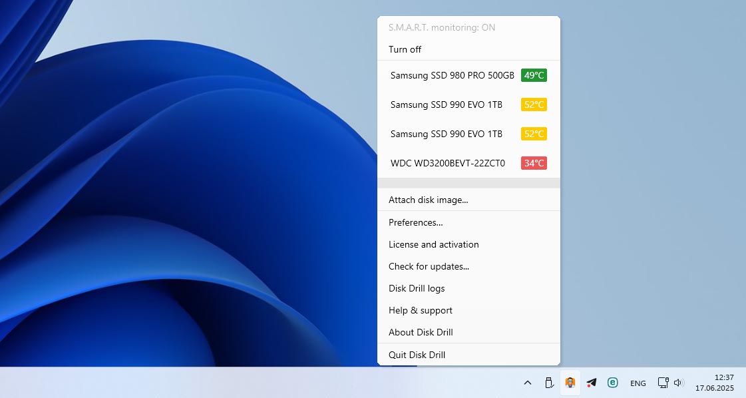Select the Samsung SSD 980 PRO 500GB drive

coord(452,75)
